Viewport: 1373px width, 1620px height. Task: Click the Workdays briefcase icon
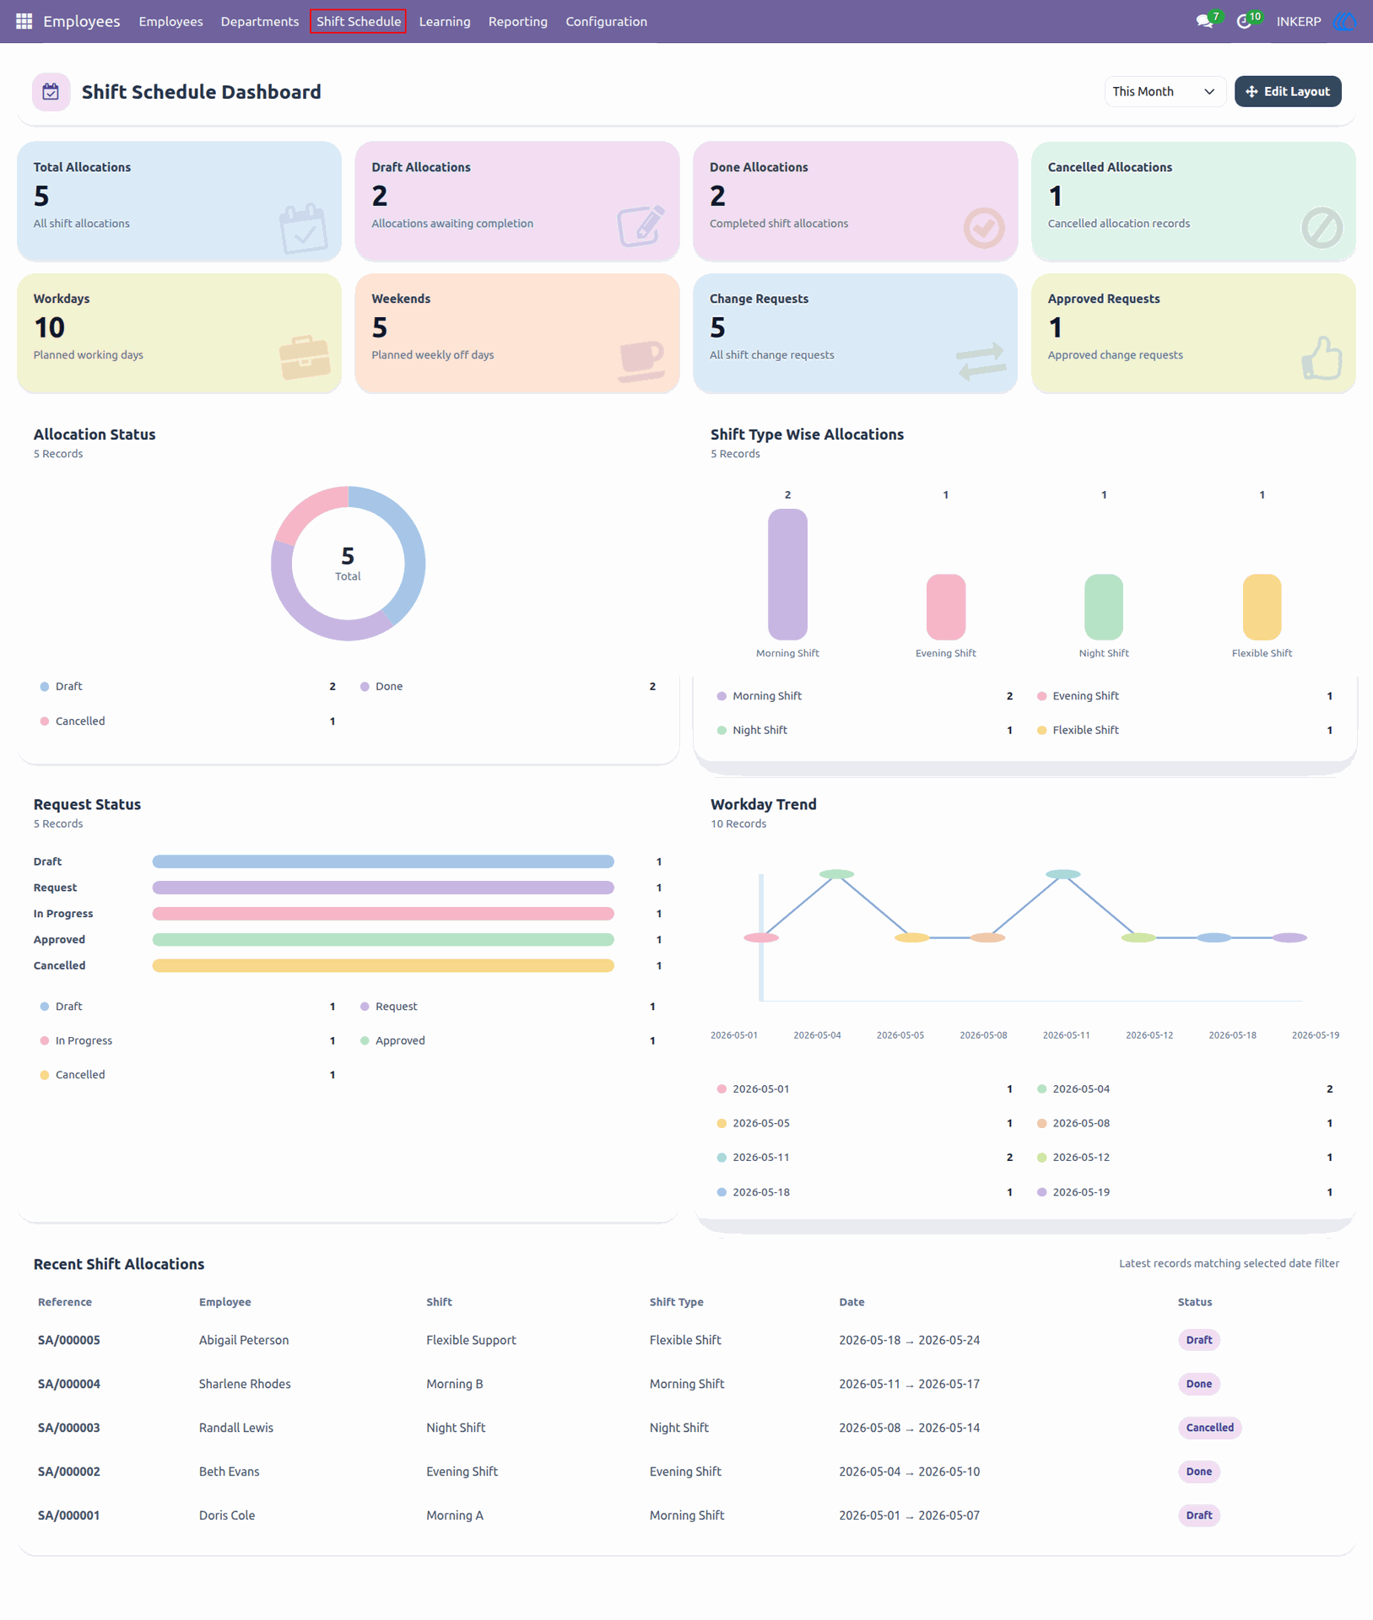coord(305,358)
